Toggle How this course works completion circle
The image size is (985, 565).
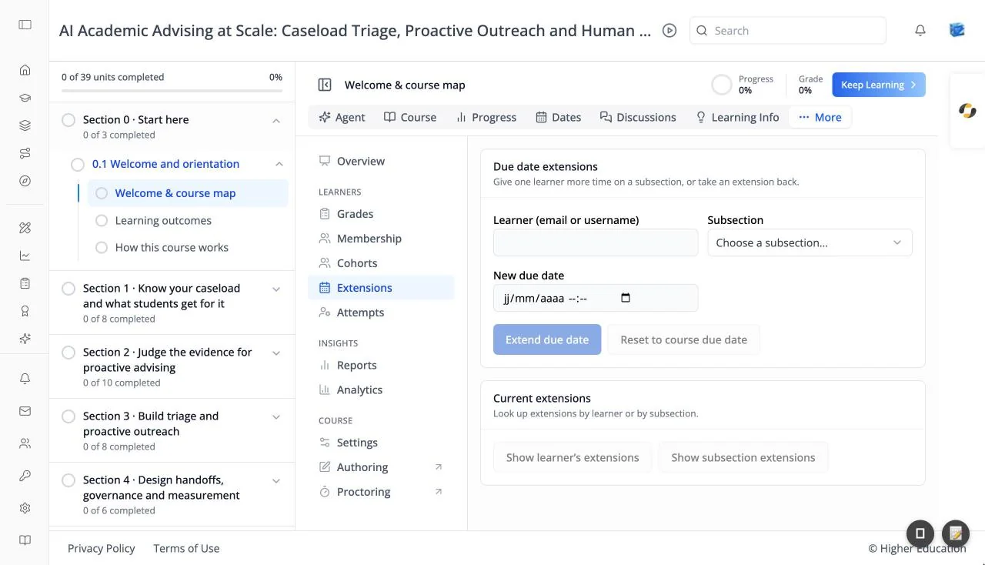(x=102, y=248)
